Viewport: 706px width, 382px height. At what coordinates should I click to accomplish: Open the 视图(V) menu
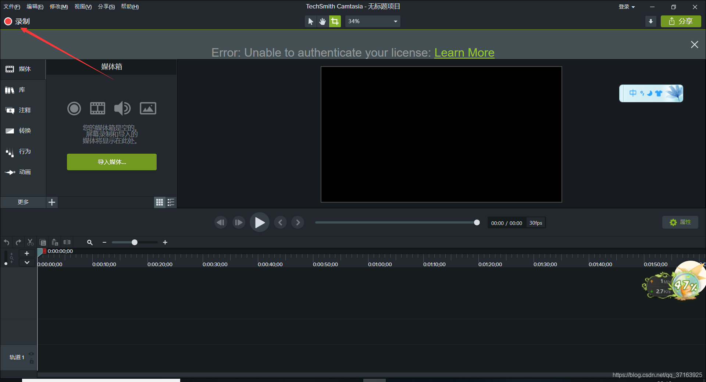[x=83, y=7]
